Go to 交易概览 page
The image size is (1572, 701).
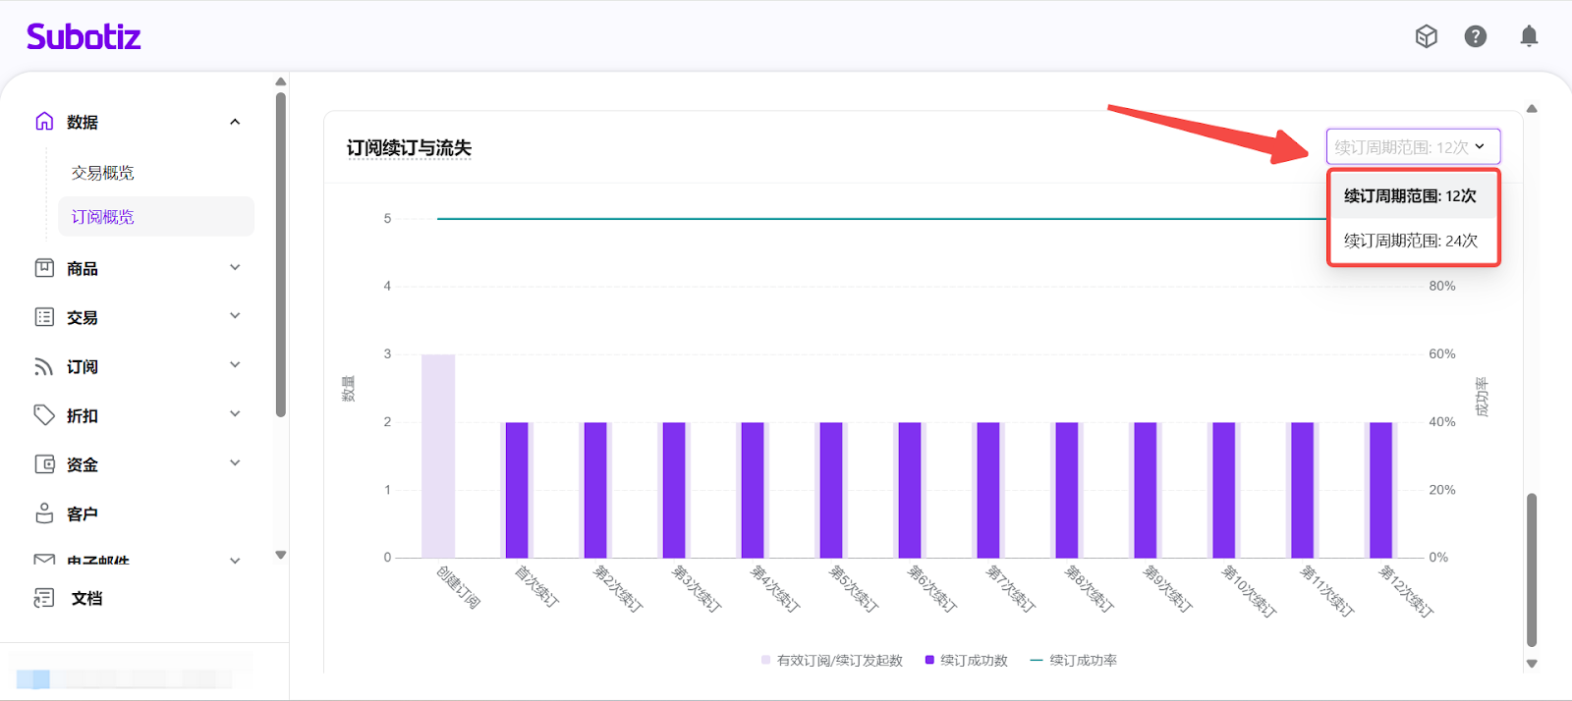point(102,173)
